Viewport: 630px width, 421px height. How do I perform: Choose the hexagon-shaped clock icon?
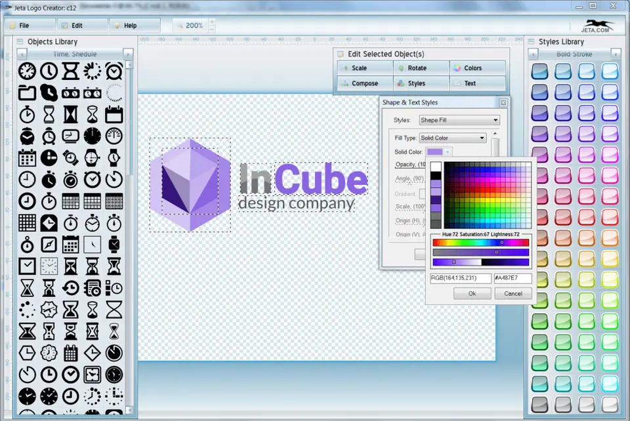click(x=27, y=353)
